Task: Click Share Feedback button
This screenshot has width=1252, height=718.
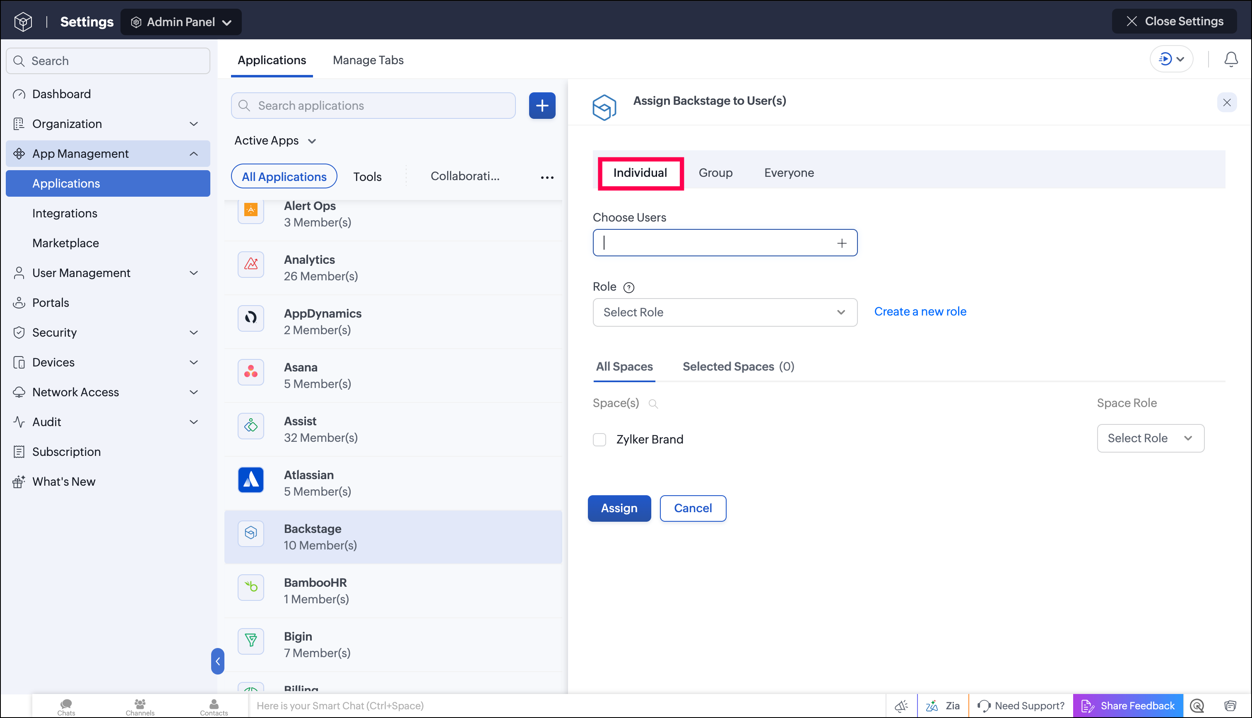Action: click(x=1128, y=706)
